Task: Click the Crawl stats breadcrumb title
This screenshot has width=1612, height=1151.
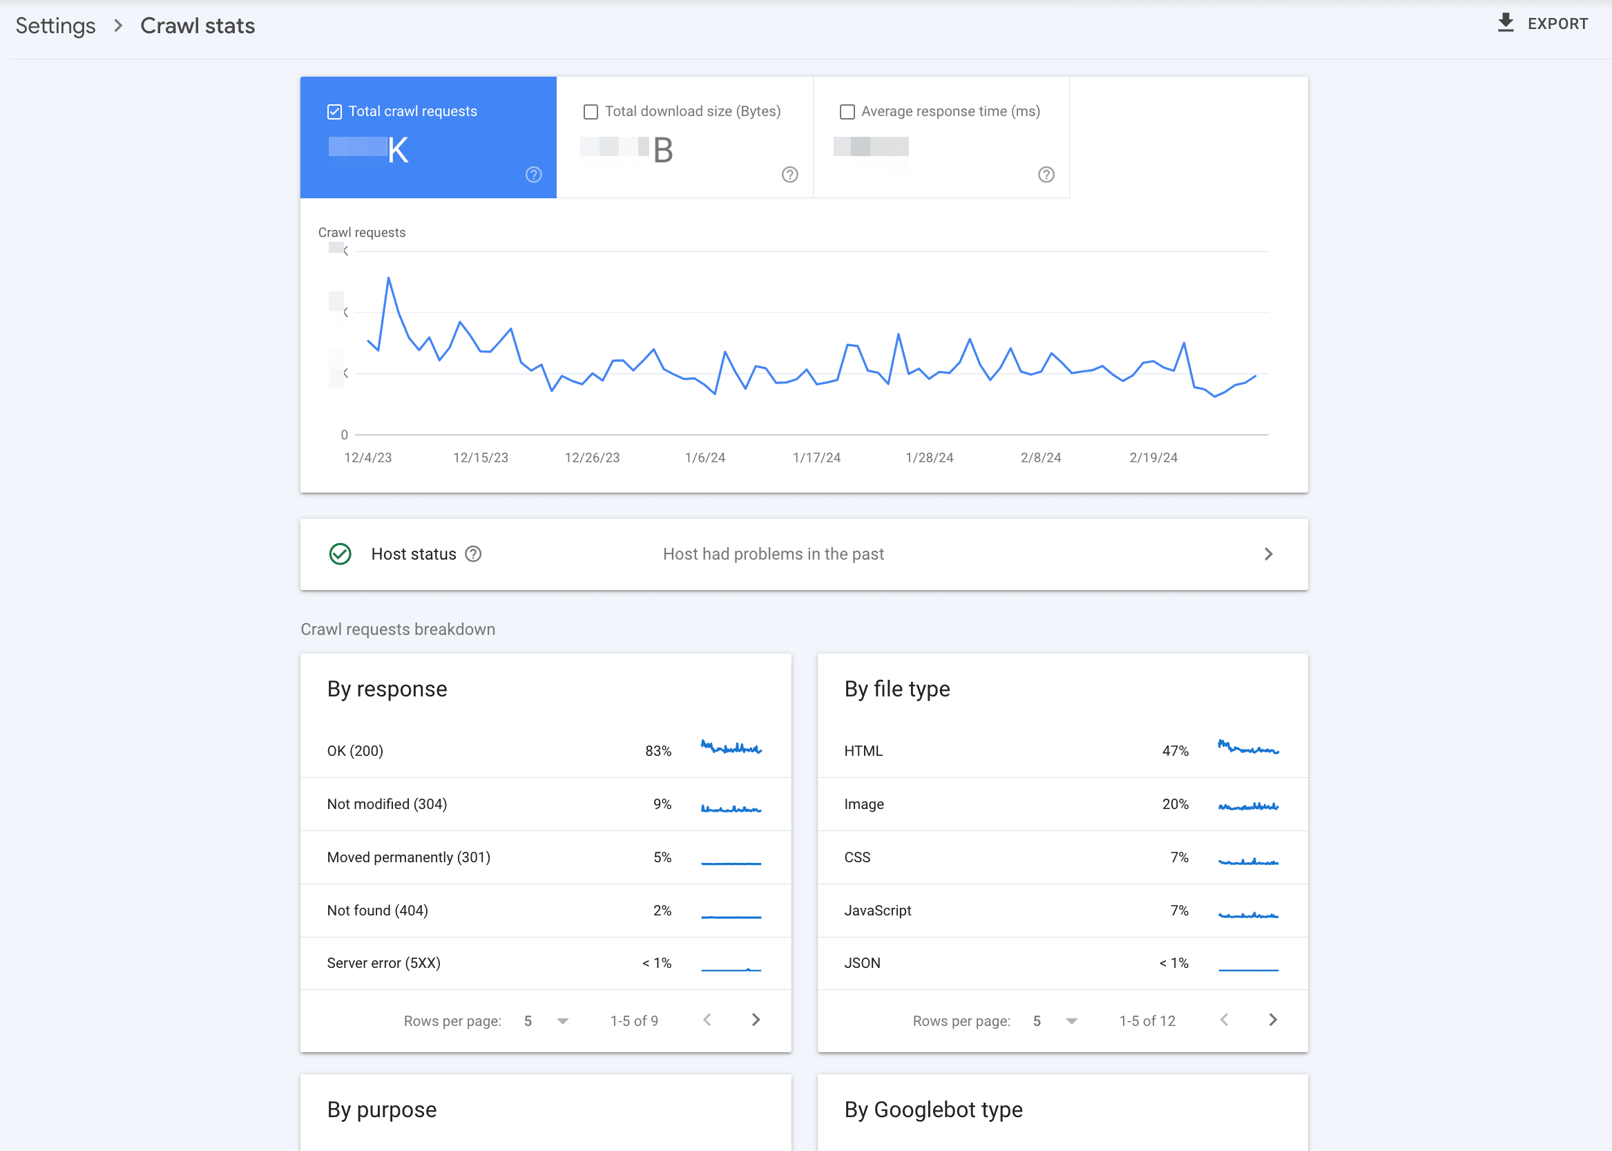Action: [x=198, y=26]
